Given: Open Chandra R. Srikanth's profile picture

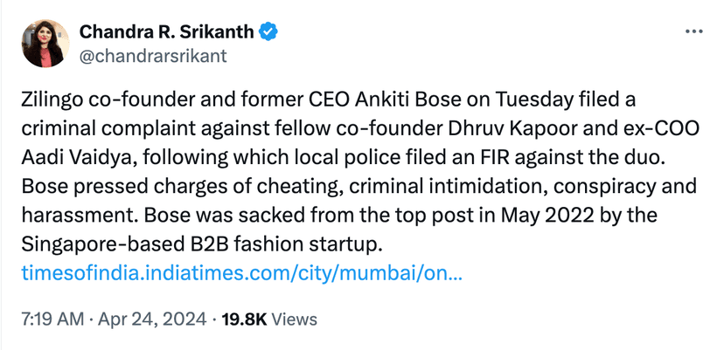Looking at the screenshot, I should point(45,45).
